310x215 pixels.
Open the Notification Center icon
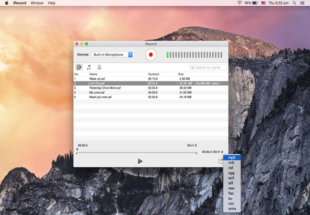[x=302, y=3]
